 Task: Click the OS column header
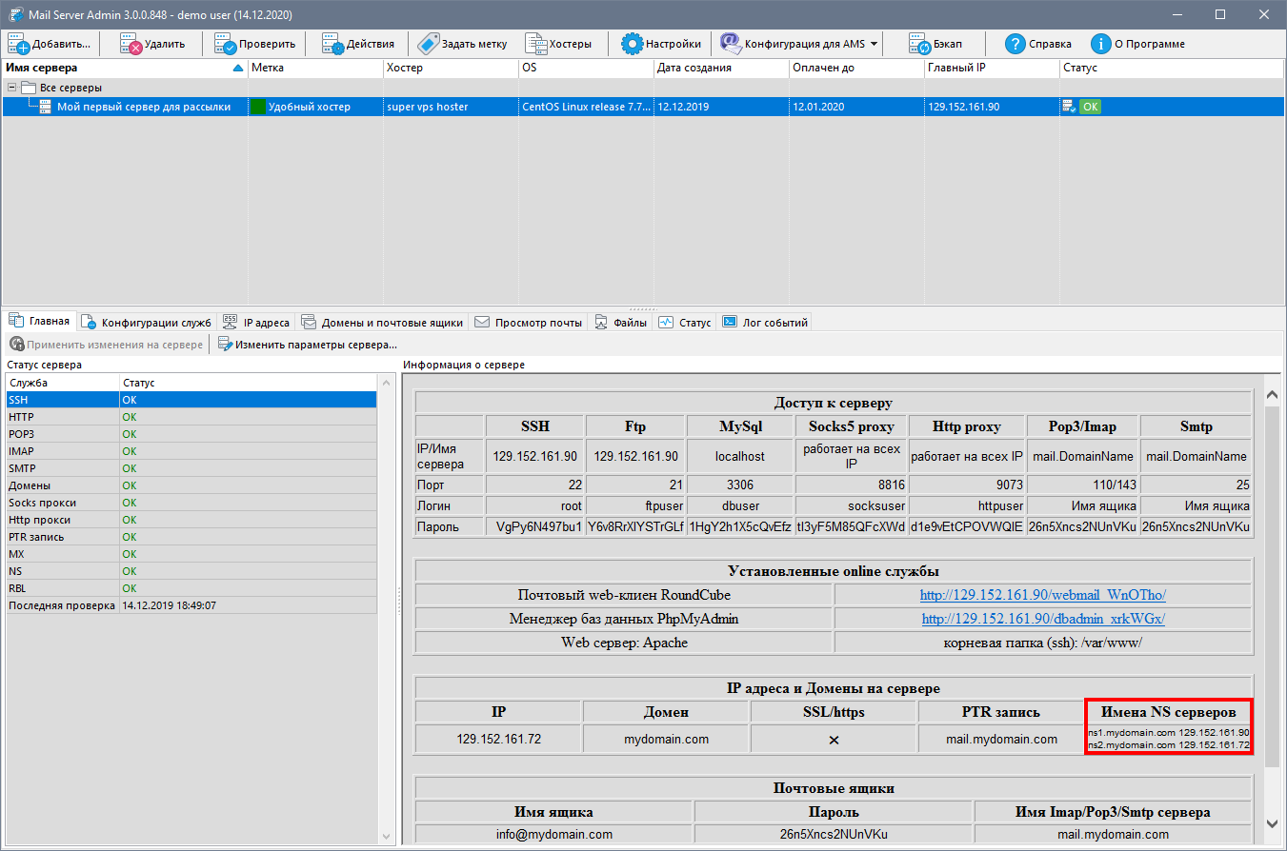click(x=586, y=68)
